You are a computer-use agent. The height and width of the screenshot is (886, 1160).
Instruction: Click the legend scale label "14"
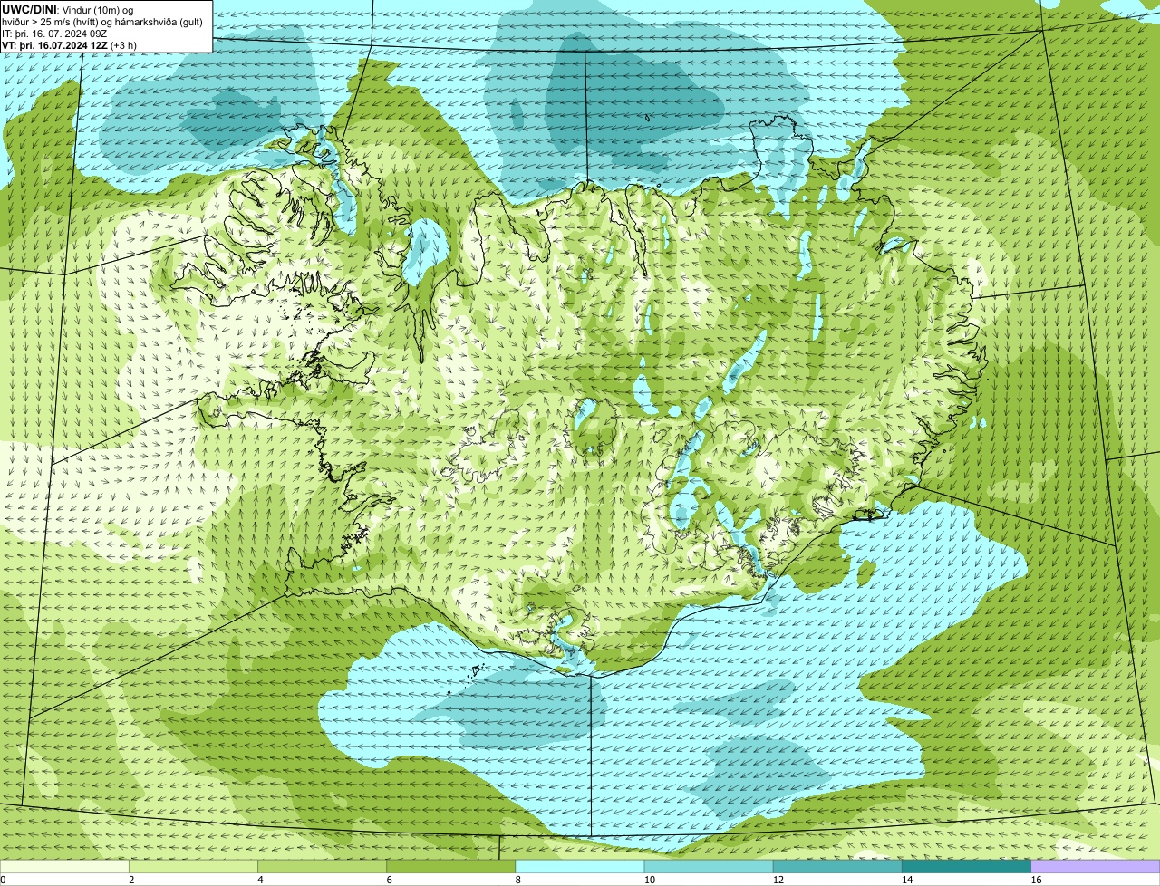(907, 880)
